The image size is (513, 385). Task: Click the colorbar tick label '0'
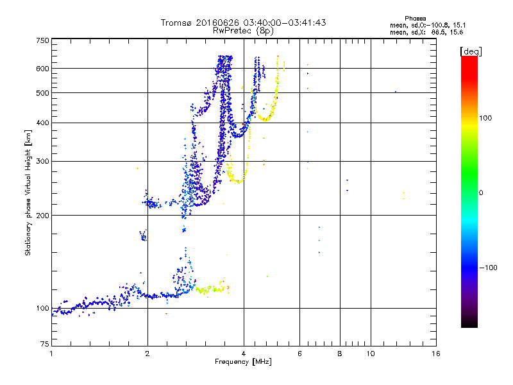click(x=481, y=193)
